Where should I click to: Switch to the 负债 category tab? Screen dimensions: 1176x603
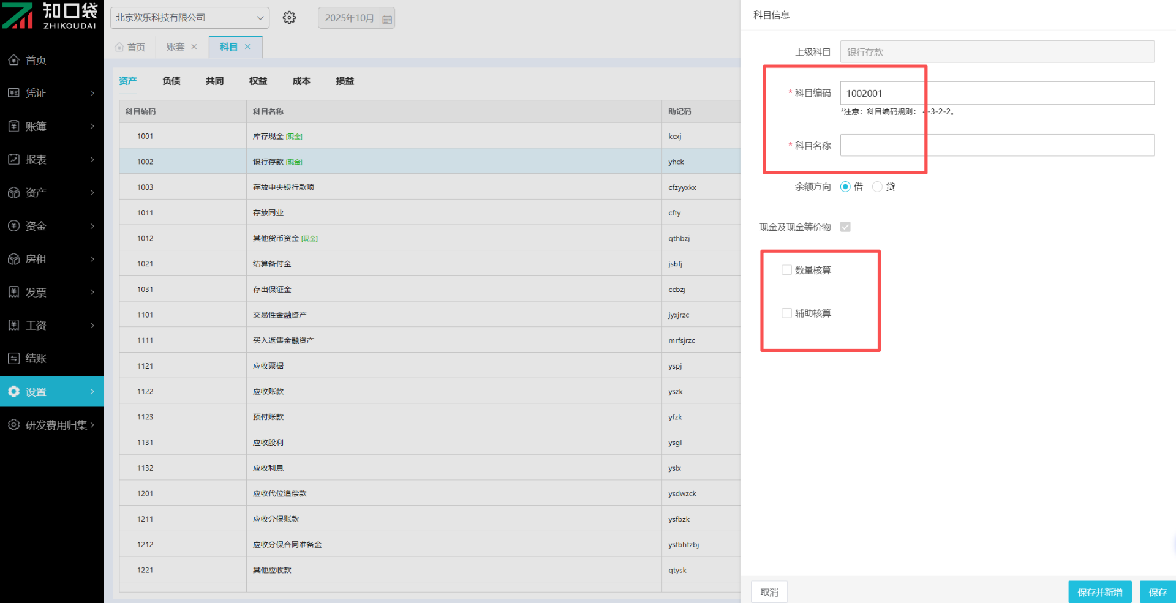171,81
